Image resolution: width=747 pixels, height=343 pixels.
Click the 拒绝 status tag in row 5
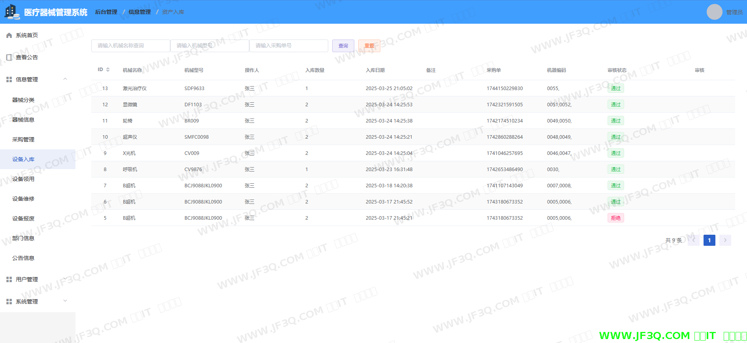(x=615, y=218)
